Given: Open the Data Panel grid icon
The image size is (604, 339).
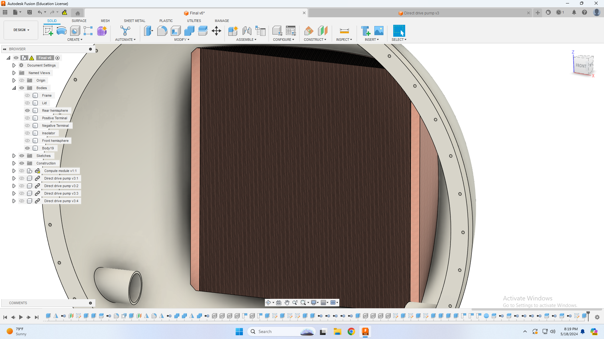Looking at the screenshot, I should [x=5, y=12].
